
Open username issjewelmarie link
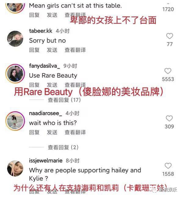pos(46,161)
